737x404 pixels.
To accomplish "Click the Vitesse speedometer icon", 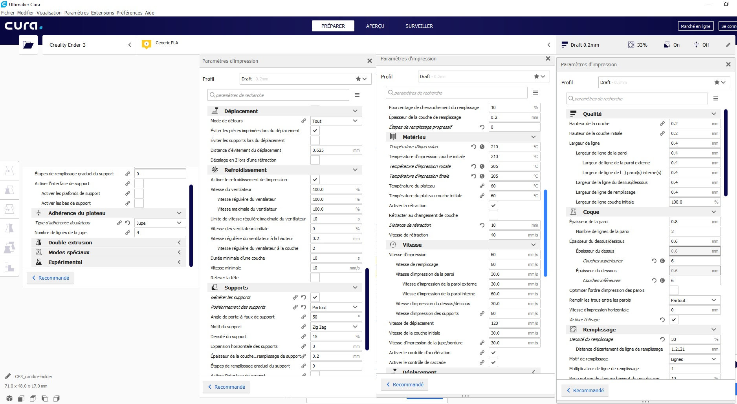I will (x=393, y=245).
